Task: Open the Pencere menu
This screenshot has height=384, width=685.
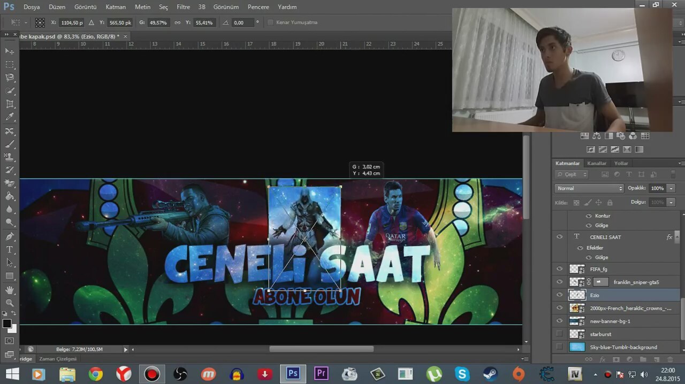Action: pos(258,7)
